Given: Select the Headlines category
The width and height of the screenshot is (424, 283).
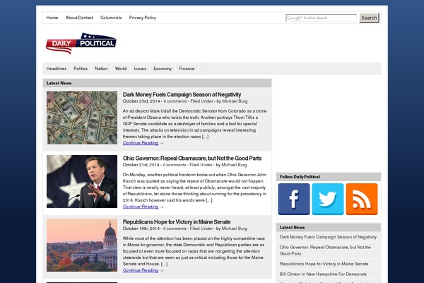Looking at the screenshot, I should point(57,69).
